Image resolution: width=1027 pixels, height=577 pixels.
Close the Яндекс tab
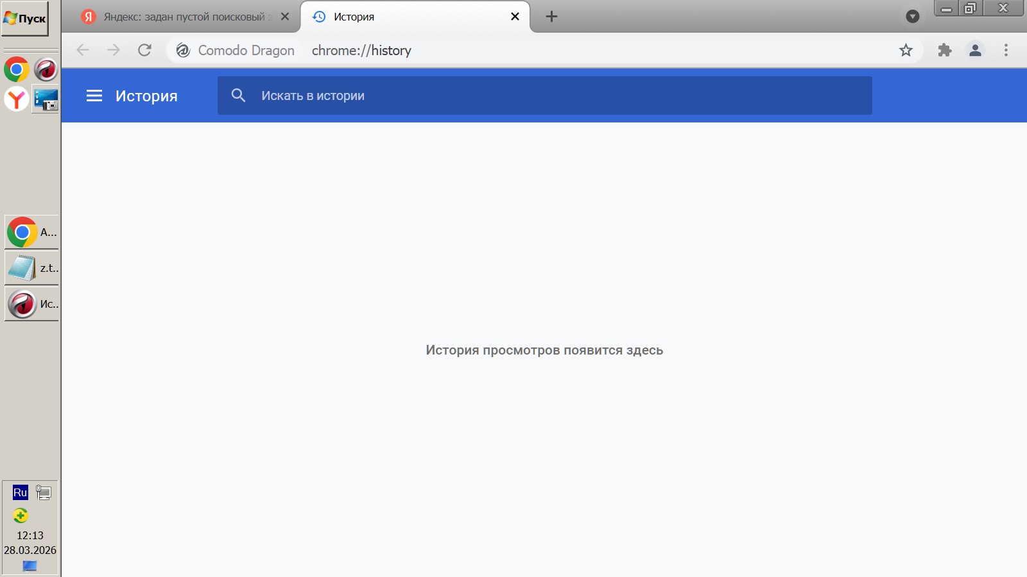pos(285,17)
